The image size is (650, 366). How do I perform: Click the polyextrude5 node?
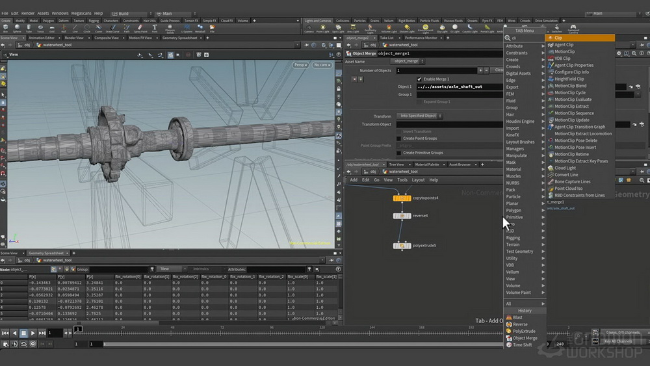(402, 246)
